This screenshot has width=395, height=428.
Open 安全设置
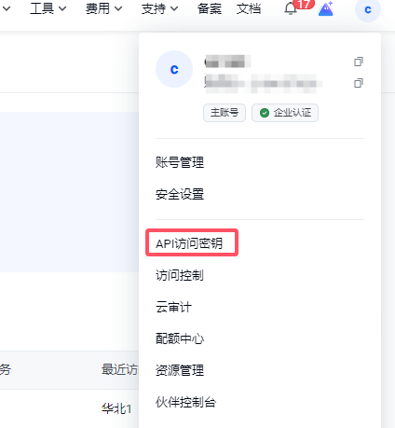pos(180,194)
